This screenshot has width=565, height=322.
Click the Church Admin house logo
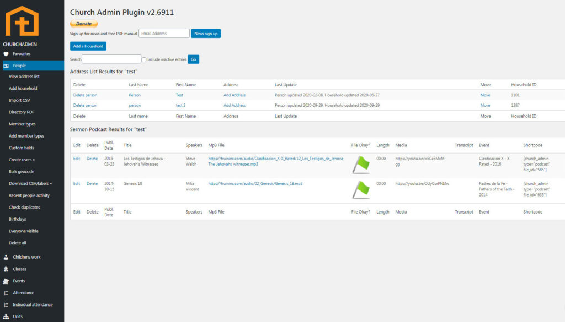point(22,21)
